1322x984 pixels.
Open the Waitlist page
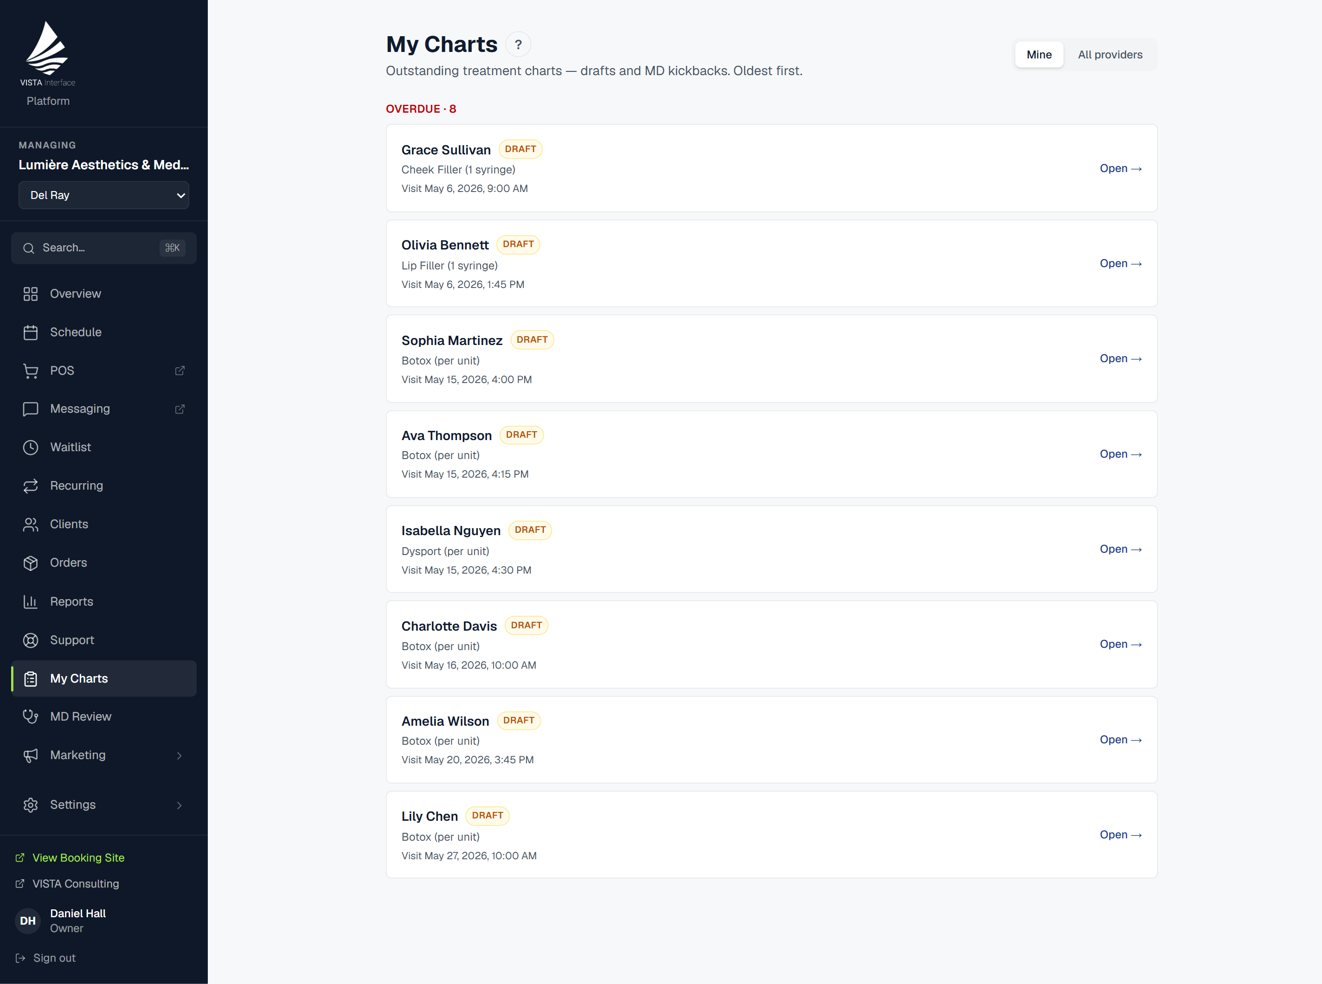(103, 447)
